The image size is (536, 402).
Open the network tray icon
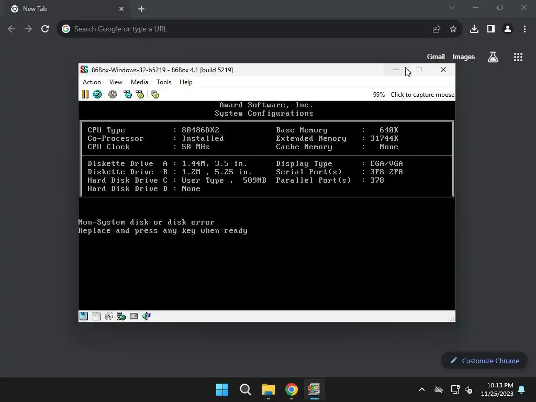[x=455, y=389]
